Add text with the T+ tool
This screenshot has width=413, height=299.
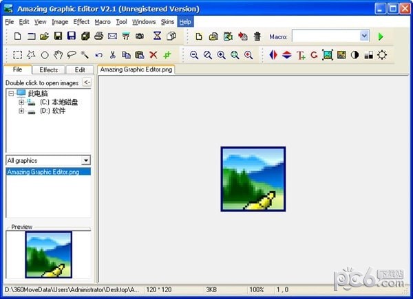pyautogui.click(x=301, y=55)
